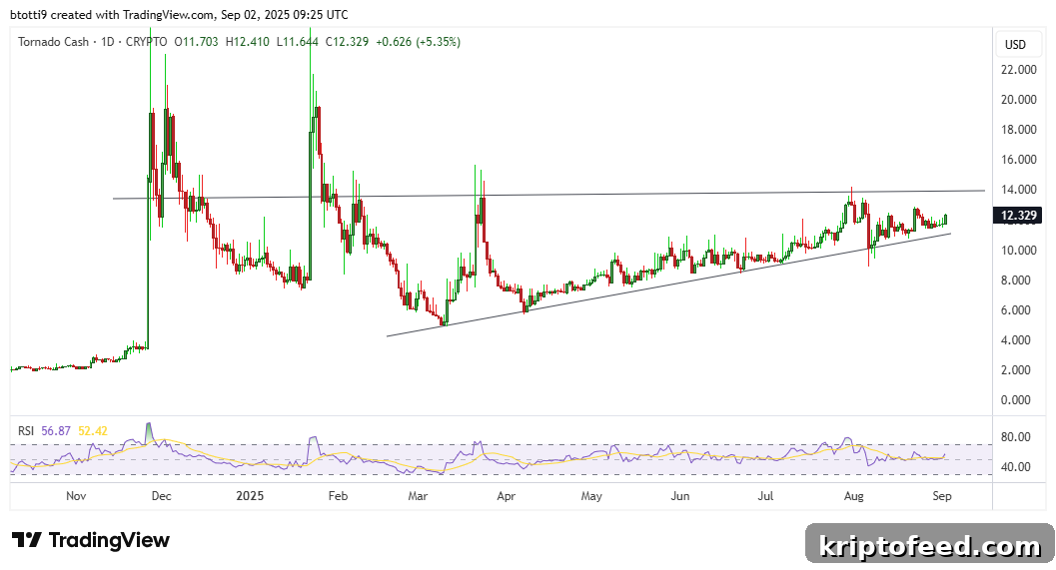This screenshot has width=1056, height=570.
Task: Click the change value +0.626 (+5.35%)
Action: coord(418,42)
